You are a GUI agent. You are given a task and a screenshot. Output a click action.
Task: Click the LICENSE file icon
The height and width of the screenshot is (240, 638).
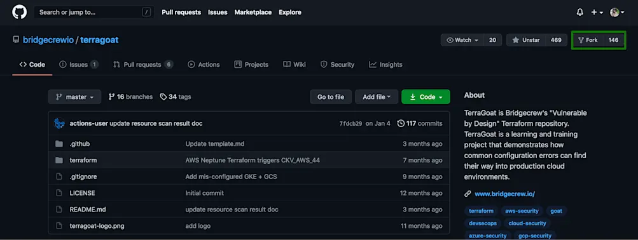coord(59,193)
